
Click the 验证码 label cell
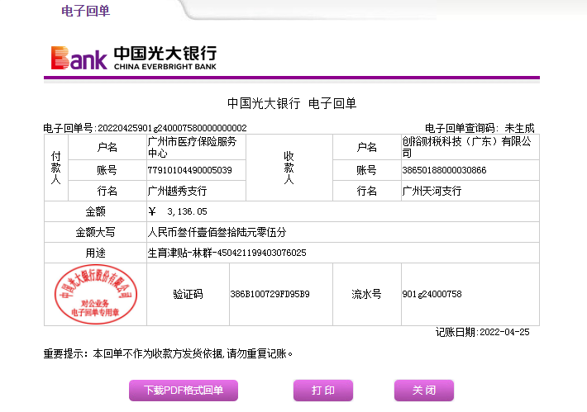point(188,294)
